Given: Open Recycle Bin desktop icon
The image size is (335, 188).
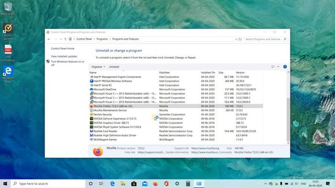Looking at the screenshot, I should click(x=8, y=9).
